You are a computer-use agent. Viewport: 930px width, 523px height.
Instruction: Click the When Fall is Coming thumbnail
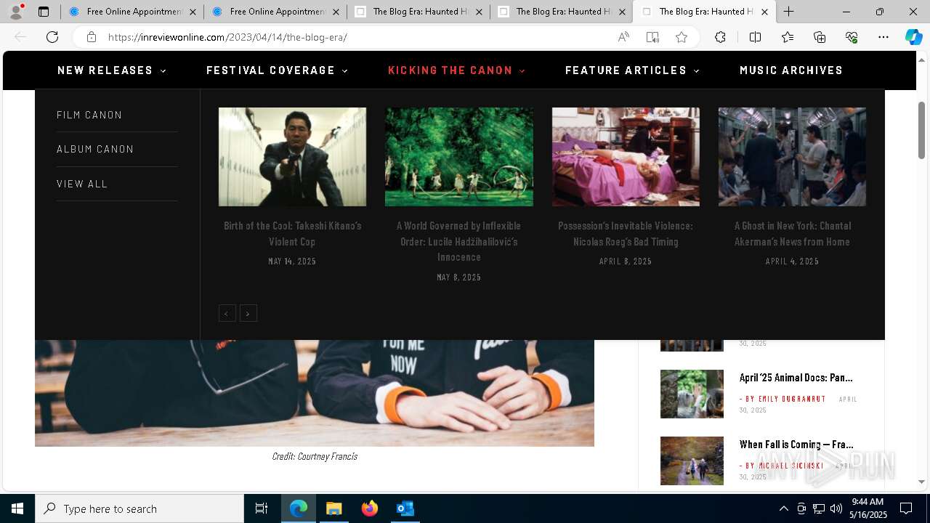(692, 461)
